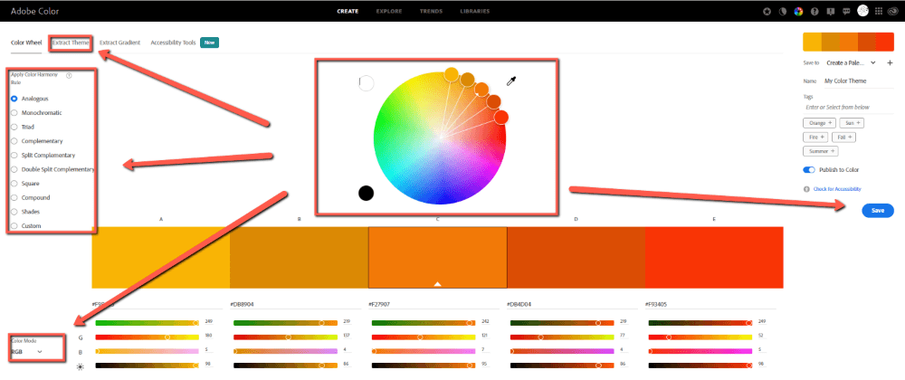Click the #DB8904 hex field
Image resolution: width=905 pixels, height=380 pixels.
pyautogui.click(x=296, y=304)
